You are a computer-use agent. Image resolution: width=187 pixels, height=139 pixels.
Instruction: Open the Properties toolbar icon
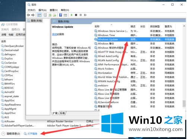[x=45, y=15]
